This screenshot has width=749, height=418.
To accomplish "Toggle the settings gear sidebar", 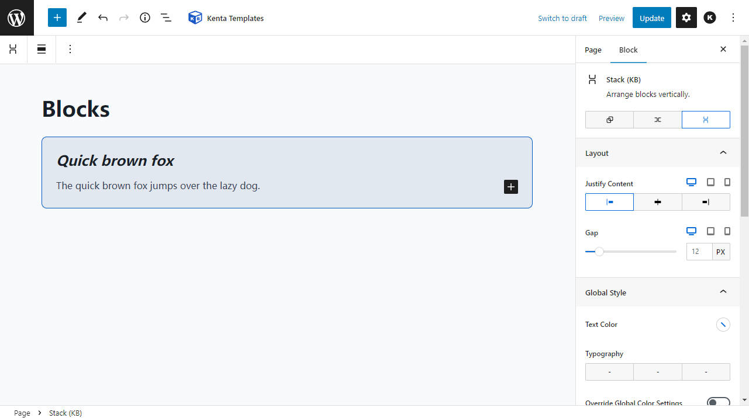I will point(686,18).
